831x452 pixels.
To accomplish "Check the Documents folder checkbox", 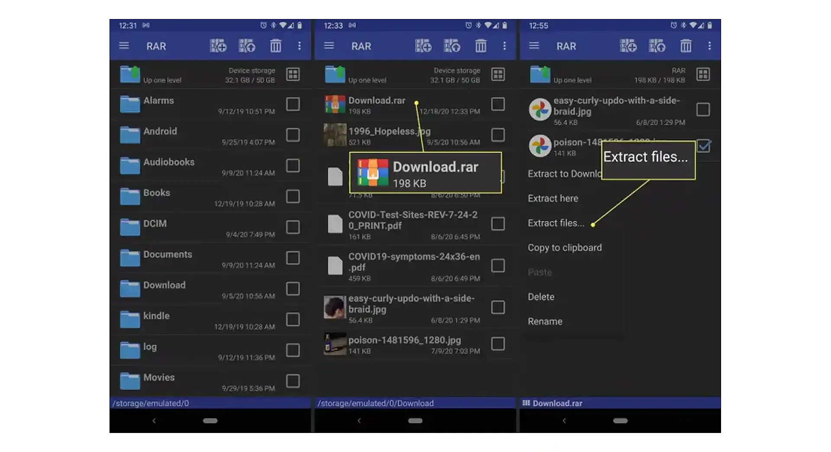I will [293, 258].
